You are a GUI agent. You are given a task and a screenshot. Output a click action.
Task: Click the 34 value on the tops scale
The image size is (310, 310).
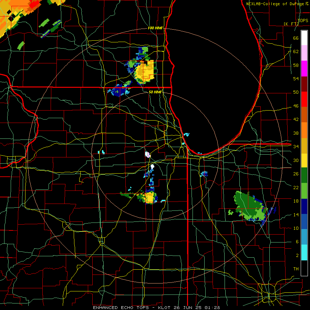296,147
